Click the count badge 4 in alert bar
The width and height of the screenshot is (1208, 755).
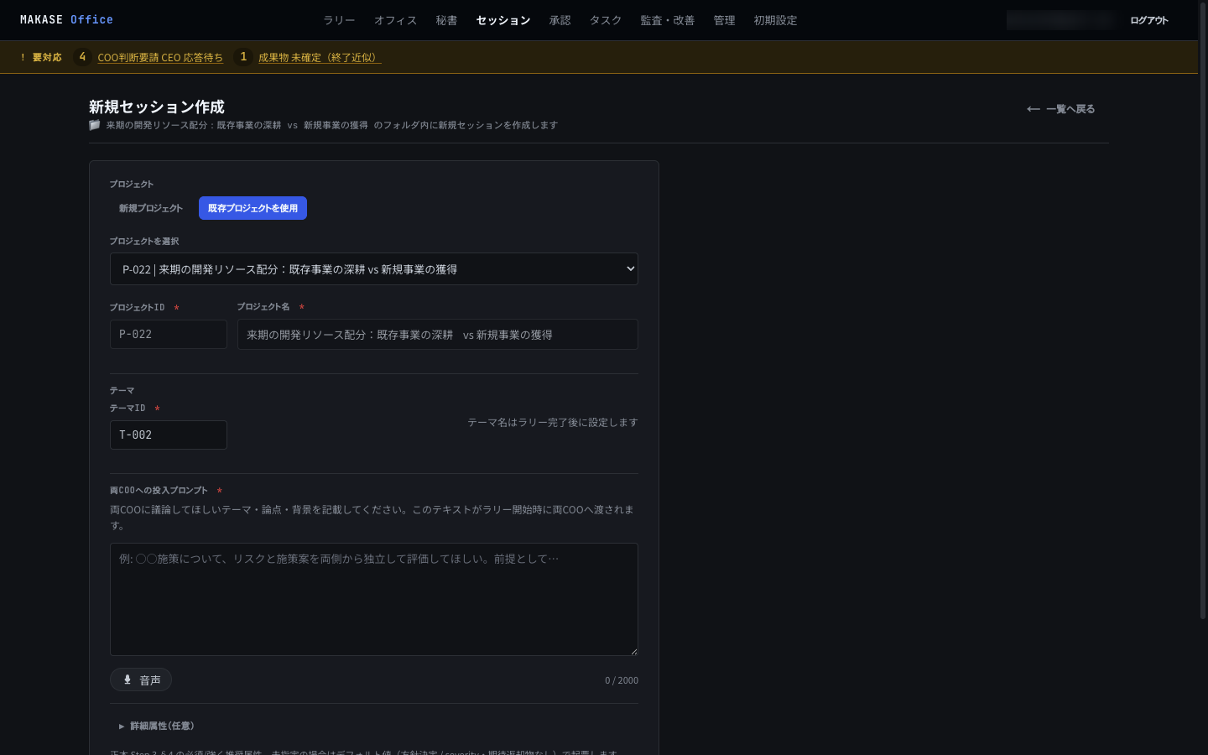coord(82,57)
